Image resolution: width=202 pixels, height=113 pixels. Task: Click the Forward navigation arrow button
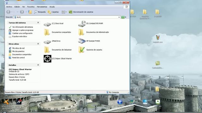pos(22,12)
